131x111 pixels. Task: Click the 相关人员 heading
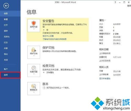[104, 67]
